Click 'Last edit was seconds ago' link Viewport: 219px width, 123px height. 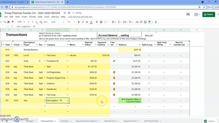point(80,17)
